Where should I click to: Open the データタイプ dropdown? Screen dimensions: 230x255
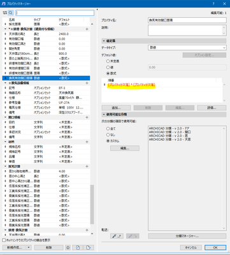pyautogui.click(x=187, y=48)
